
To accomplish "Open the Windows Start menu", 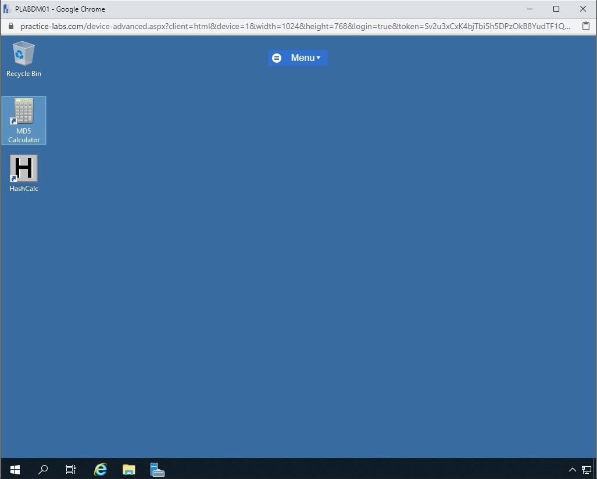I will tap(15, 469).
